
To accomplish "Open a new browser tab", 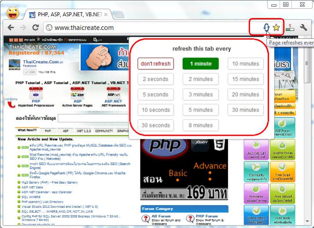I will pos(118,14).
